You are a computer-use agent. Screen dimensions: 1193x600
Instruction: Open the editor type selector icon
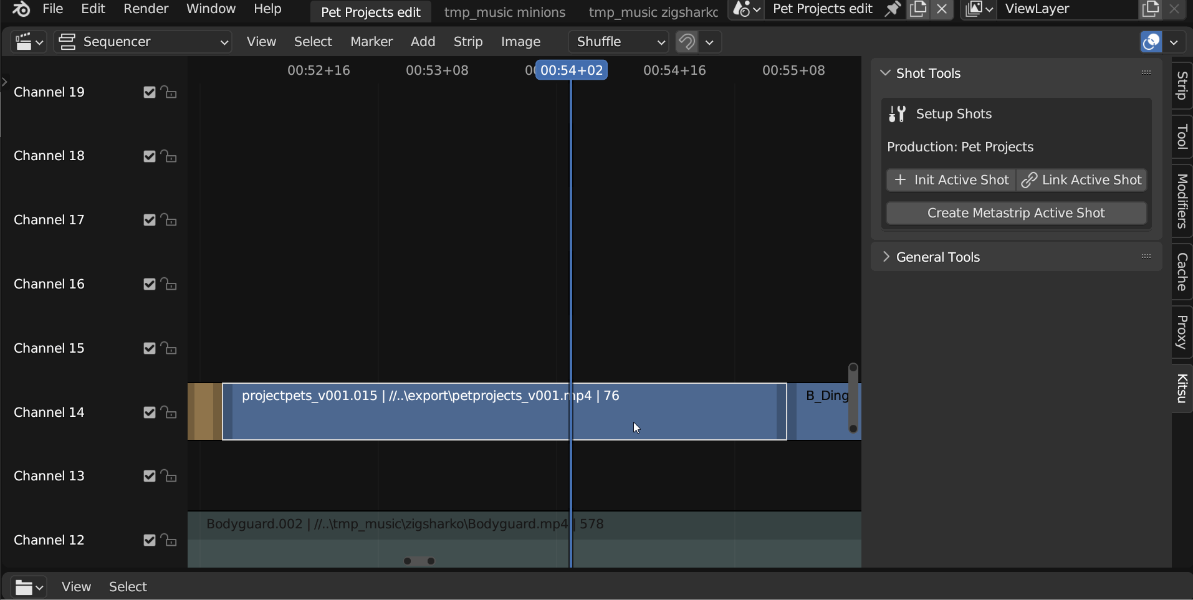pos(29,42)
